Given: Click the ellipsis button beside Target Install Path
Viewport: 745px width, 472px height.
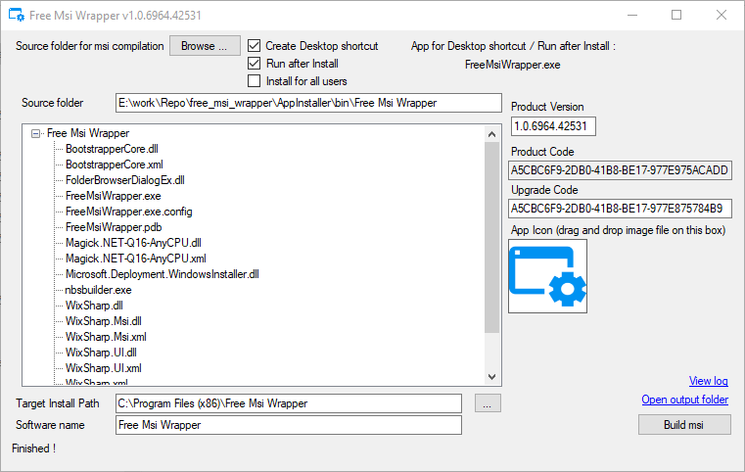Looking at the screenshot, I should click(x=489, y=403).
